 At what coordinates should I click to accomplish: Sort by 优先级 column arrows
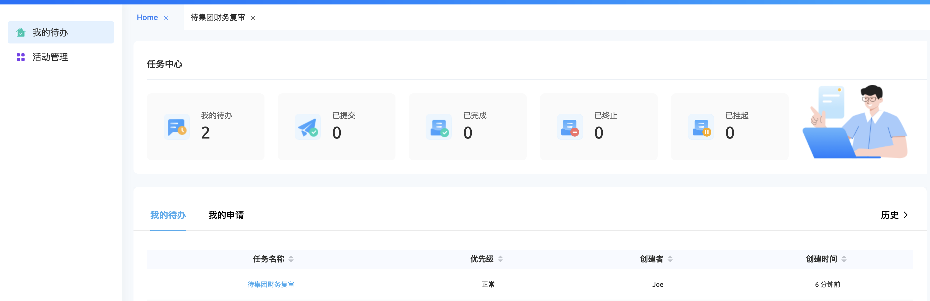coord(500,259)
